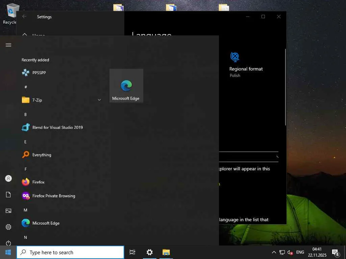Click Show desktop at the taskbar edge
The height and width of the screenshot is (259, 346).
[345, 252]
